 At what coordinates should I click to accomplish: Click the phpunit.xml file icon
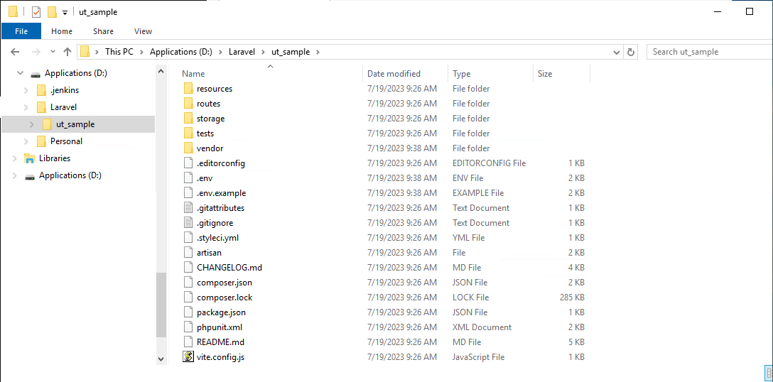pos(188,327)
